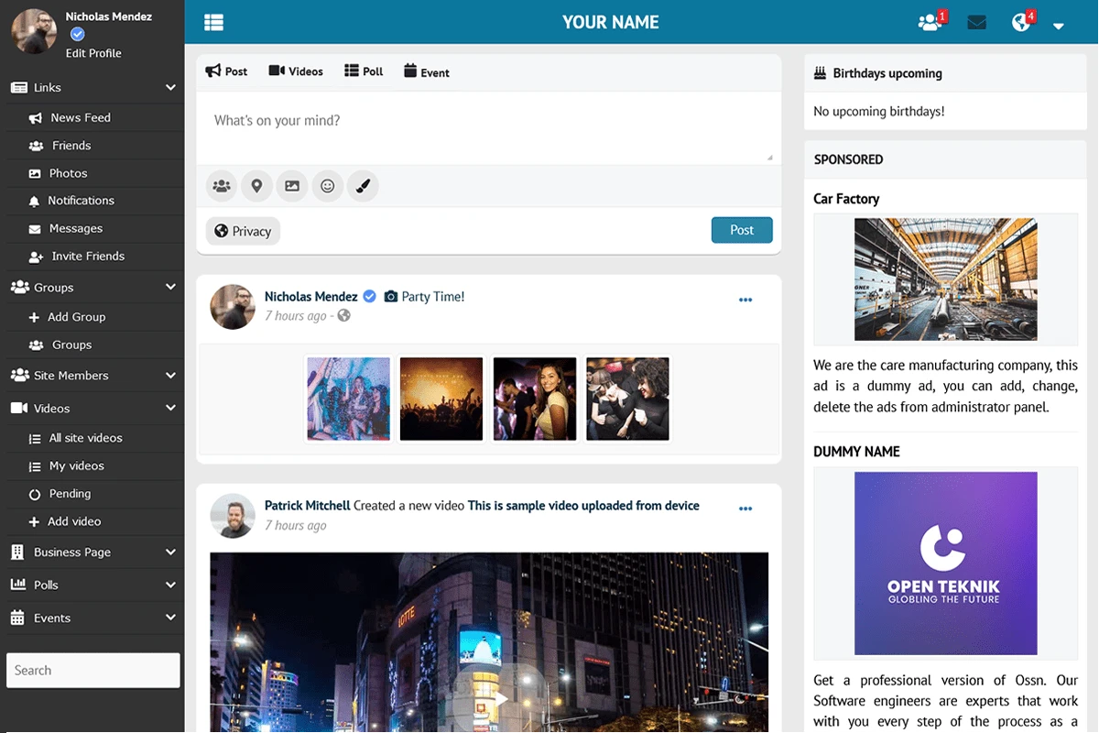This screenshot has height=733, width=1099.
Task: Open the messages envelope icon in top bar
Action: tap(977, 22)
